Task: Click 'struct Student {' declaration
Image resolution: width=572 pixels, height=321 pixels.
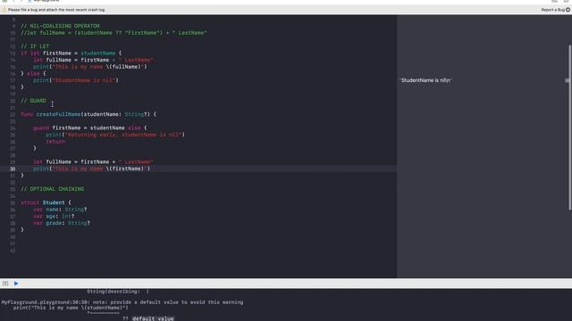Action: tap(46, 202)
